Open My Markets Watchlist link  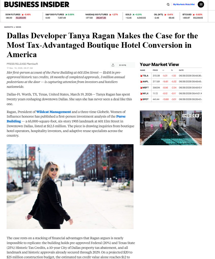tap(184, 5)
